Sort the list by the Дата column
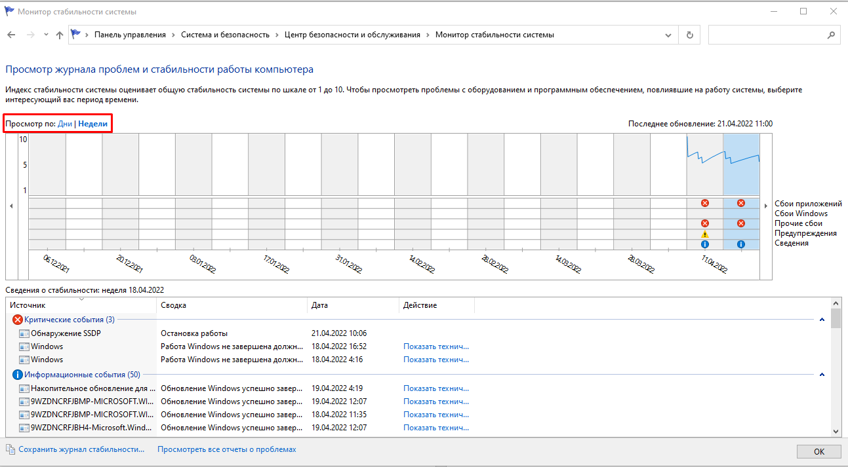 click(x=353, y=305)
